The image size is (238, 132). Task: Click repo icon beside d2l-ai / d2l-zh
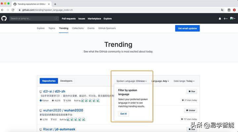(41, 91)
